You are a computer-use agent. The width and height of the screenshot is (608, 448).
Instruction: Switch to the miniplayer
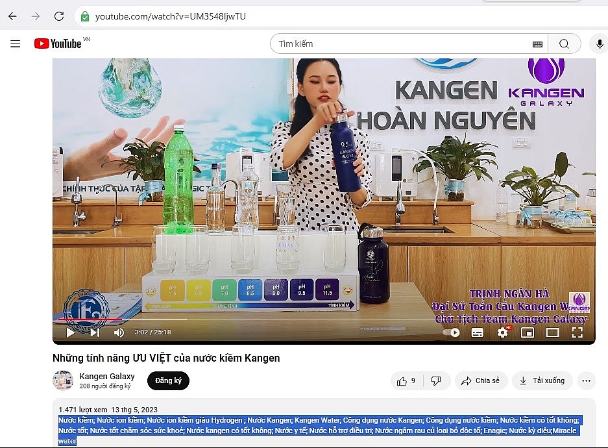[x=528, y=332]
